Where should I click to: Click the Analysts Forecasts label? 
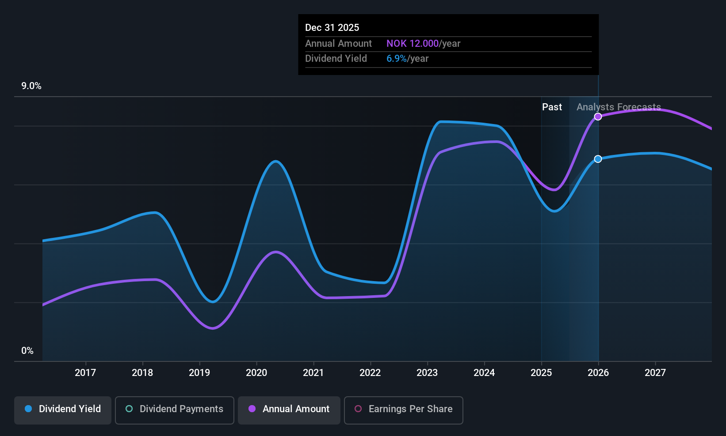pyautogui.click(x=619, y=107)
